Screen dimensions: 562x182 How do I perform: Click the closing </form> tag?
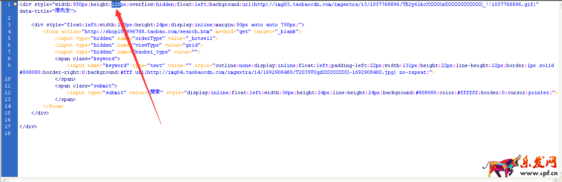(x=53, y=106)
